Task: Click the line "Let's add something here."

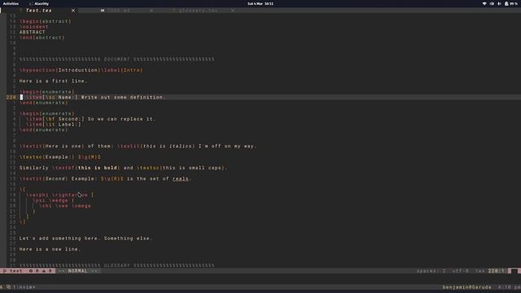Action: click(x=85, y=238)
